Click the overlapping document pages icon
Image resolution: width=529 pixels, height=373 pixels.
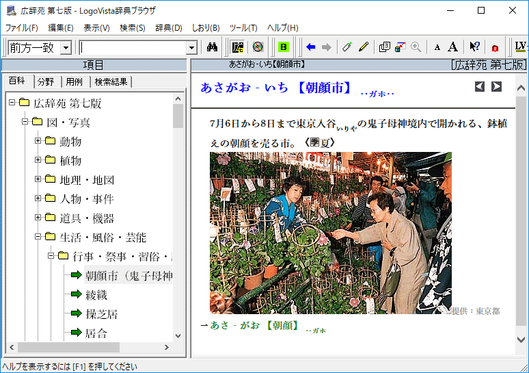coord(384,47)
